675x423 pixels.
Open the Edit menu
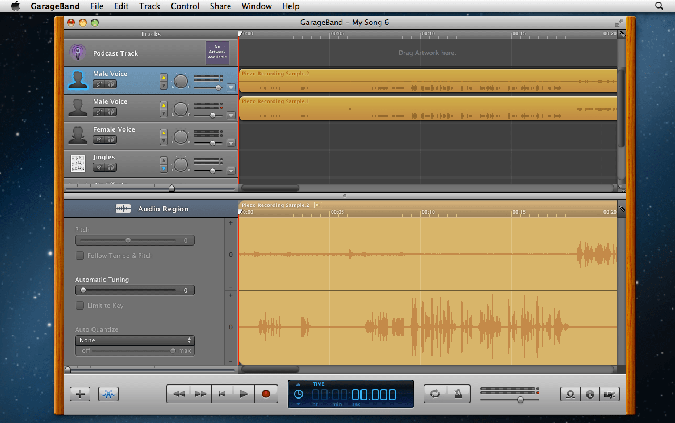[121, 6]
